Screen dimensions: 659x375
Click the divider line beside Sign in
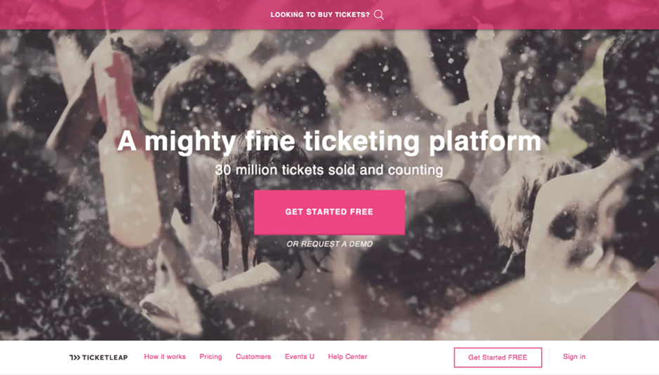[x=550, y=357]
